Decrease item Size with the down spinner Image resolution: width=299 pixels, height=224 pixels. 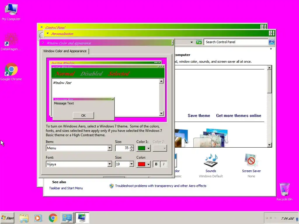pos(132,150)
